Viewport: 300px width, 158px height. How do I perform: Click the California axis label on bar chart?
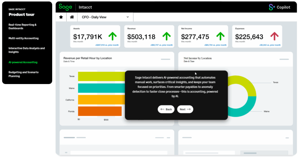pos(70,100)
